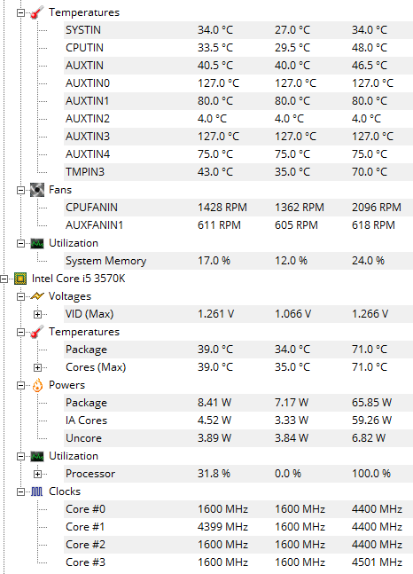413x574 pixels.
Task: Click the graph icon for Utilization above Processor
Action: tap(37, 456)
